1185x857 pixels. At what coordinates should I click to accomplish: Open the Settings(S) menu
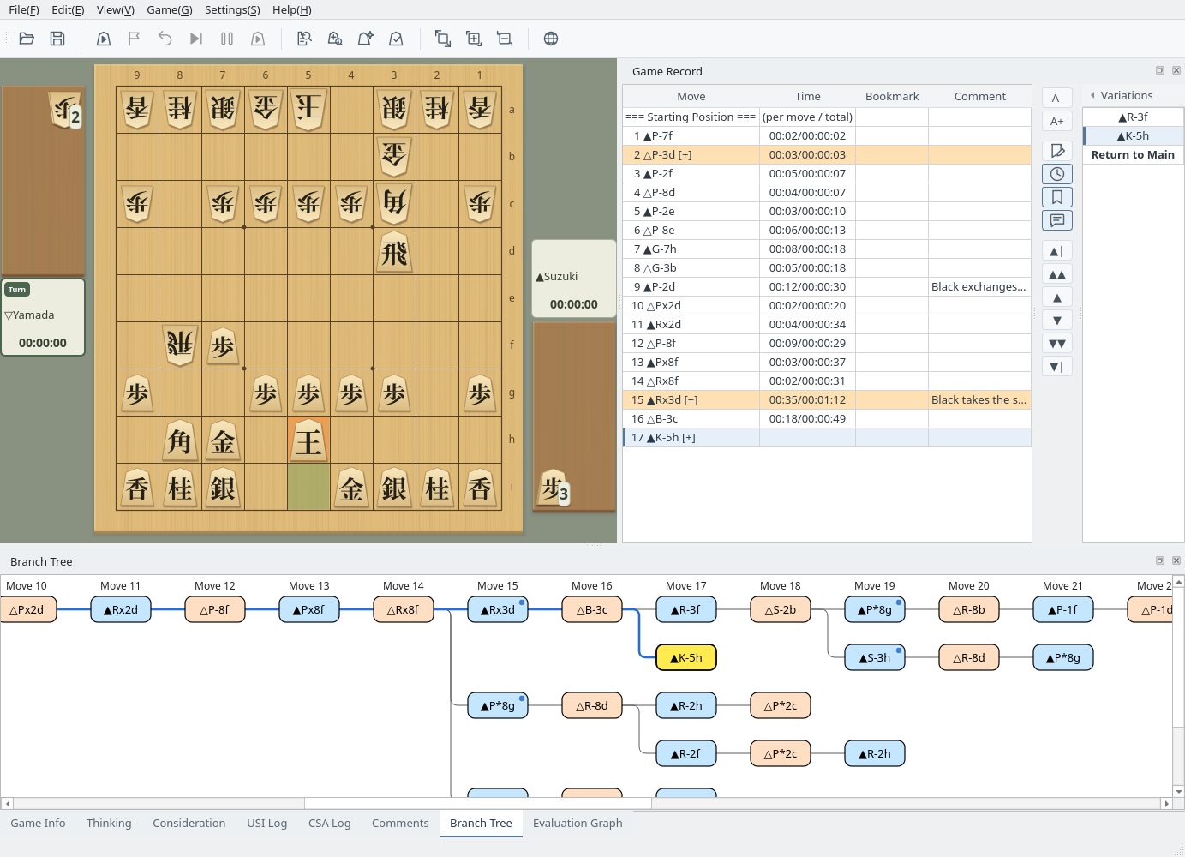point(232,10)
